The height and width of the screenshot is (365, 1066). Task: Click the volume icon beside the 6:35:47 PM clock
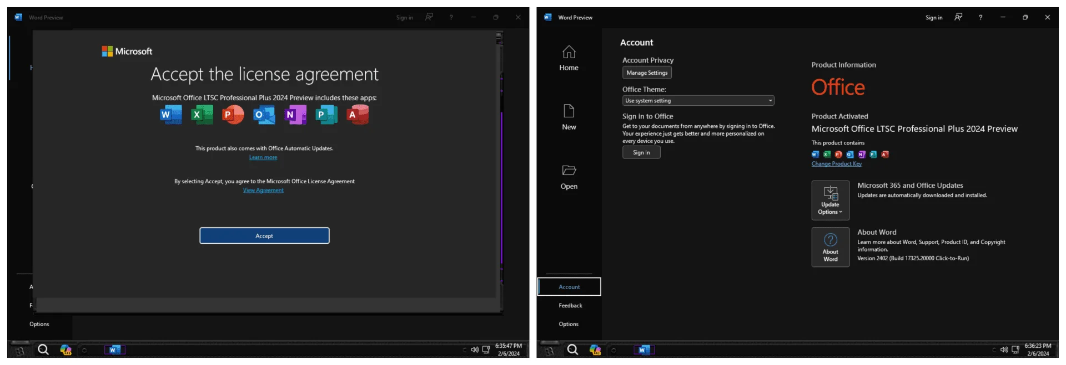[475, 349]
